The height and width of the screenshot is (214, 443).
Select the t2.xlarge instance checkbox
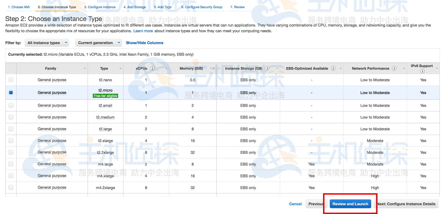pos(11,141)
